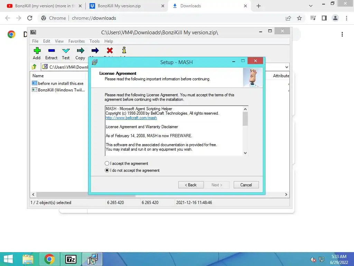Click the Windows Start button
This screenshot has height=266, width=354.
[8, 259]
